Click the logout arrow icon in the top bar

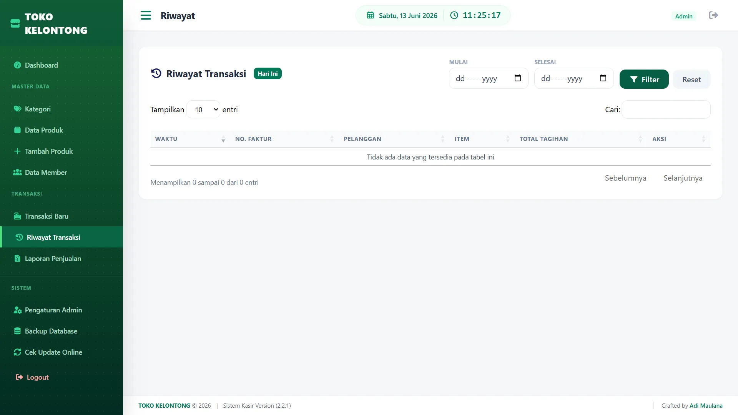point(713,15)
